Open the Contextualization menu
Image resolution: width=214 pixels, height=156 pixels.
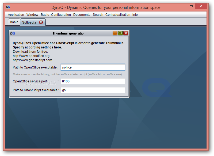coord(118,15)
